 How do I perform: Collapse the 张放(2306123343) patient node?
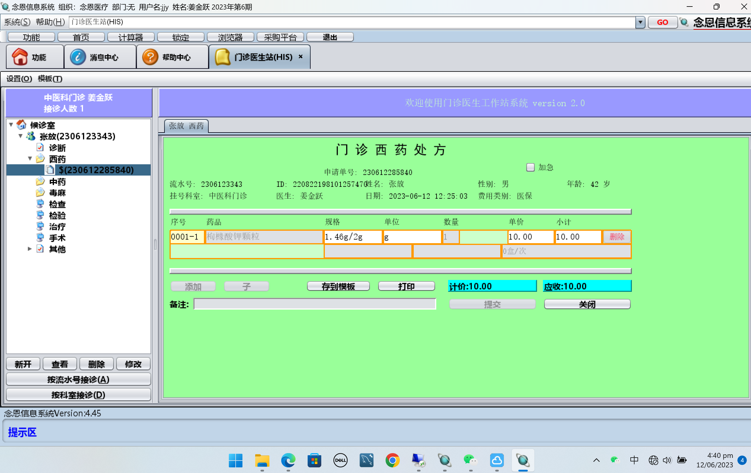click(20, 136)
